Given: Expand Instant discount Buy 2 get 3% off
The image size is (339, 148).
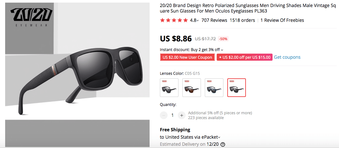Looking at the screenshot, I should [x=191, y=49].
